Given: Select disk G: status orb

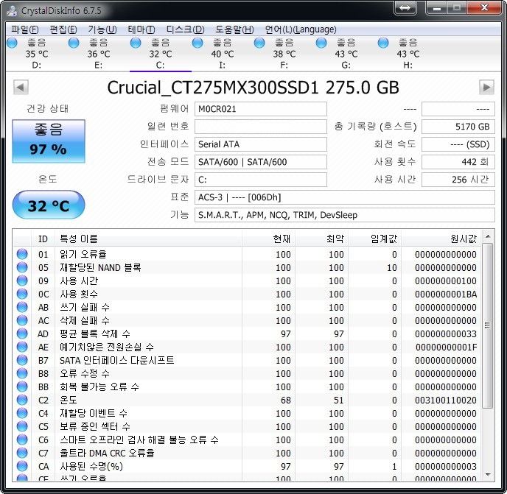Looking at the screenshot, I should (x=321, y=43).
